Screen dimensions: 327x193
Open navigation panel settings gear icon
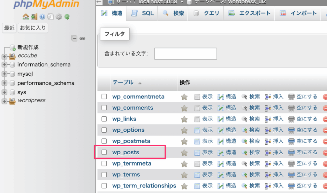[x=59, y=17]
